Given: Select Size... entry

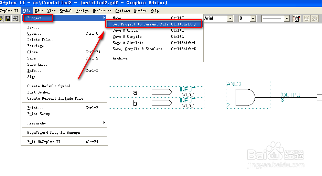Looking at the screenshot, I should (x=64, y=77).
